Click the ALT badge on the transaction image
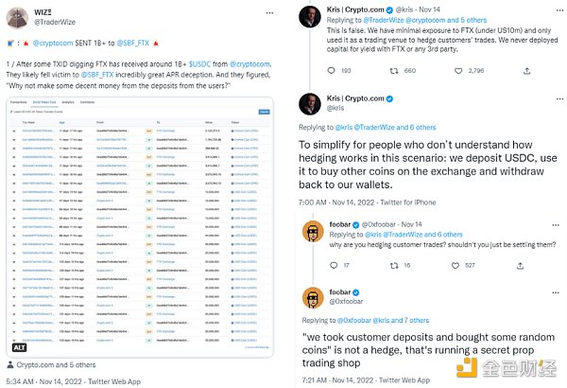Viewport: 567px width, 388px height. pos(18,348)
